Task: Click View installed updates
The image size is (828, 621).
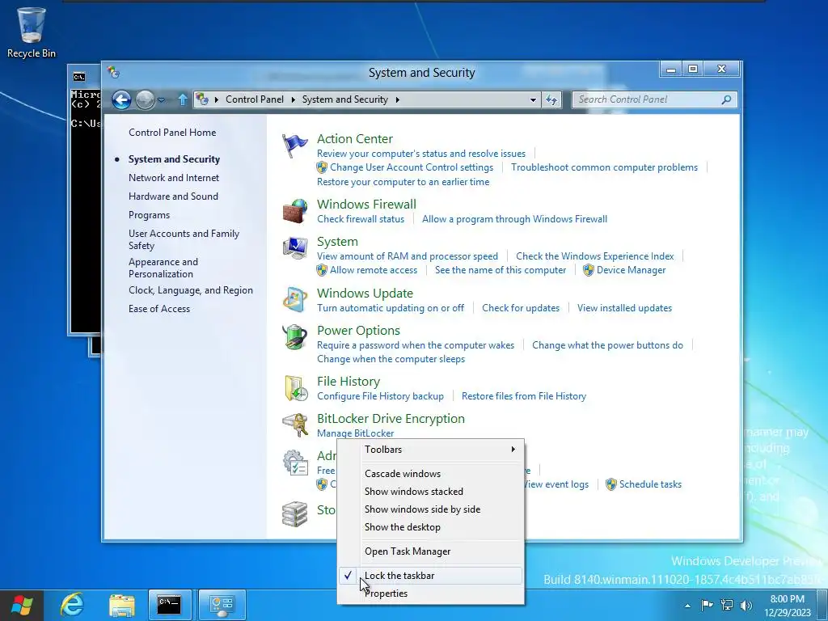Action: coord(624,308)
